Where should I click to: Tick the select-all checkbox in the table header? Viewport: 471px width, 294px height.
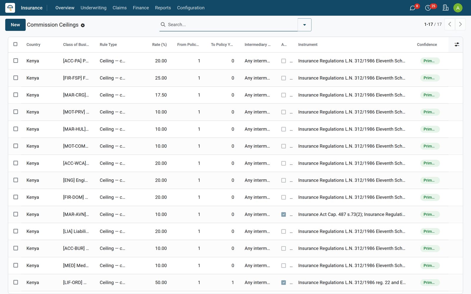(x=15, y=44)
